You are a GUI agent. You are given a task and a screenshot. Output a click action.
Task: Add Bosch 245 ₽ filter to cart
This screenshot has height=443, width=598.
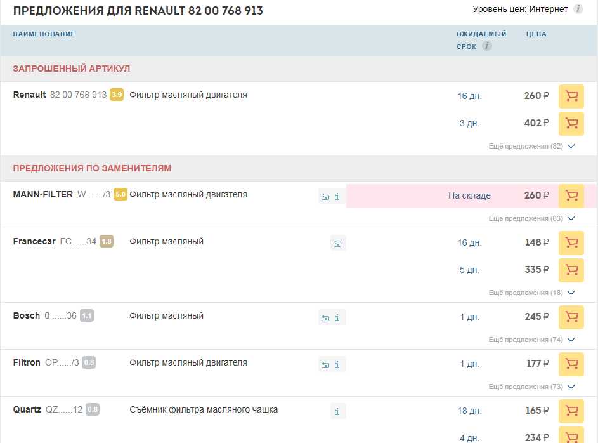click(571, 317)
